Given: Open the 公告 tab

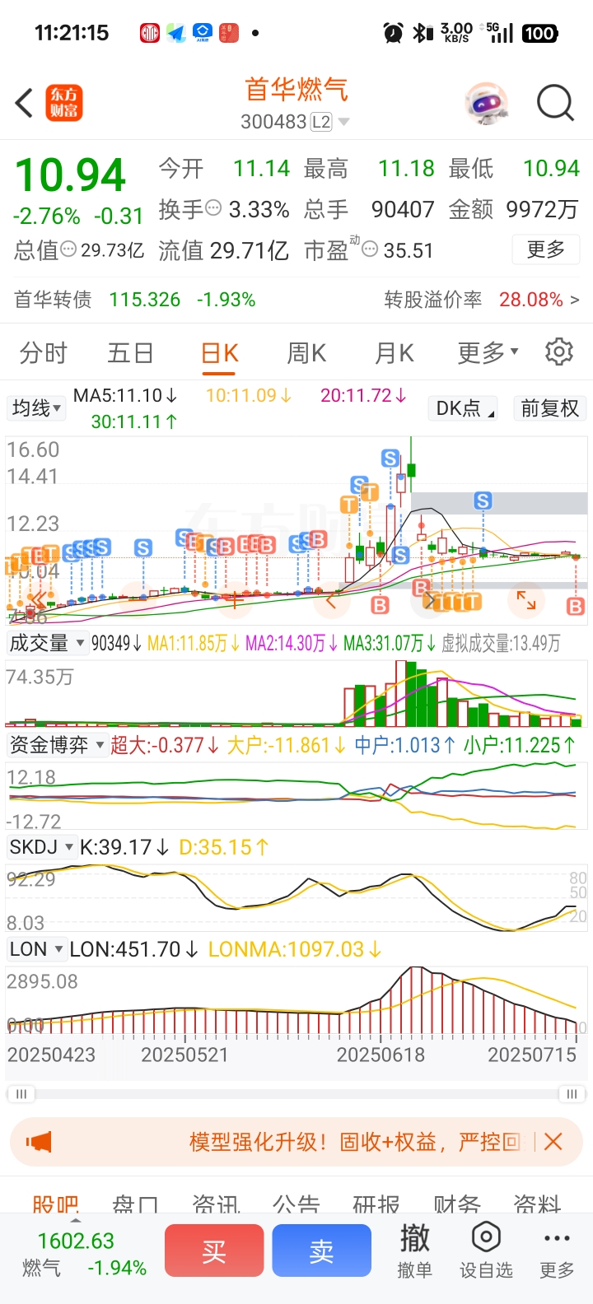Looking at the screenshot, I should (296, 1204).
